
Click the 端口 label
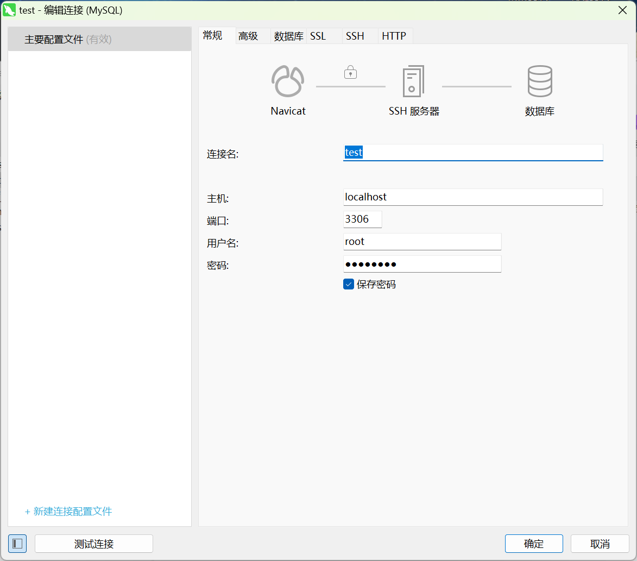click(218, 221)
